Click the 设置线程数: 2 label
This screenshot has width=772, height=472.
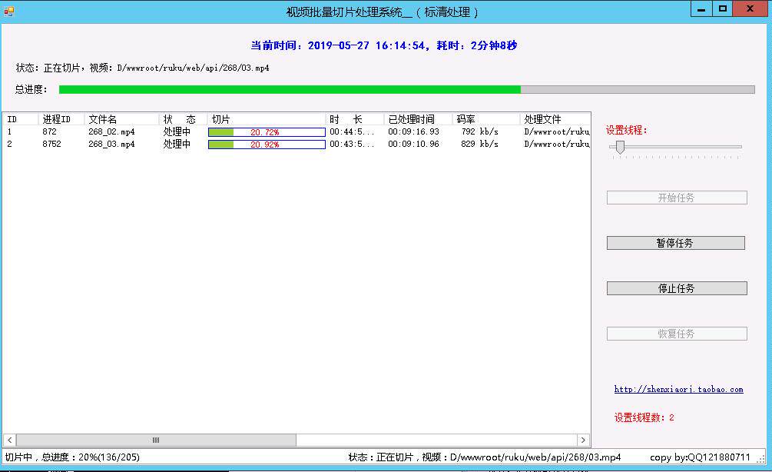click(x=644, y=417)
